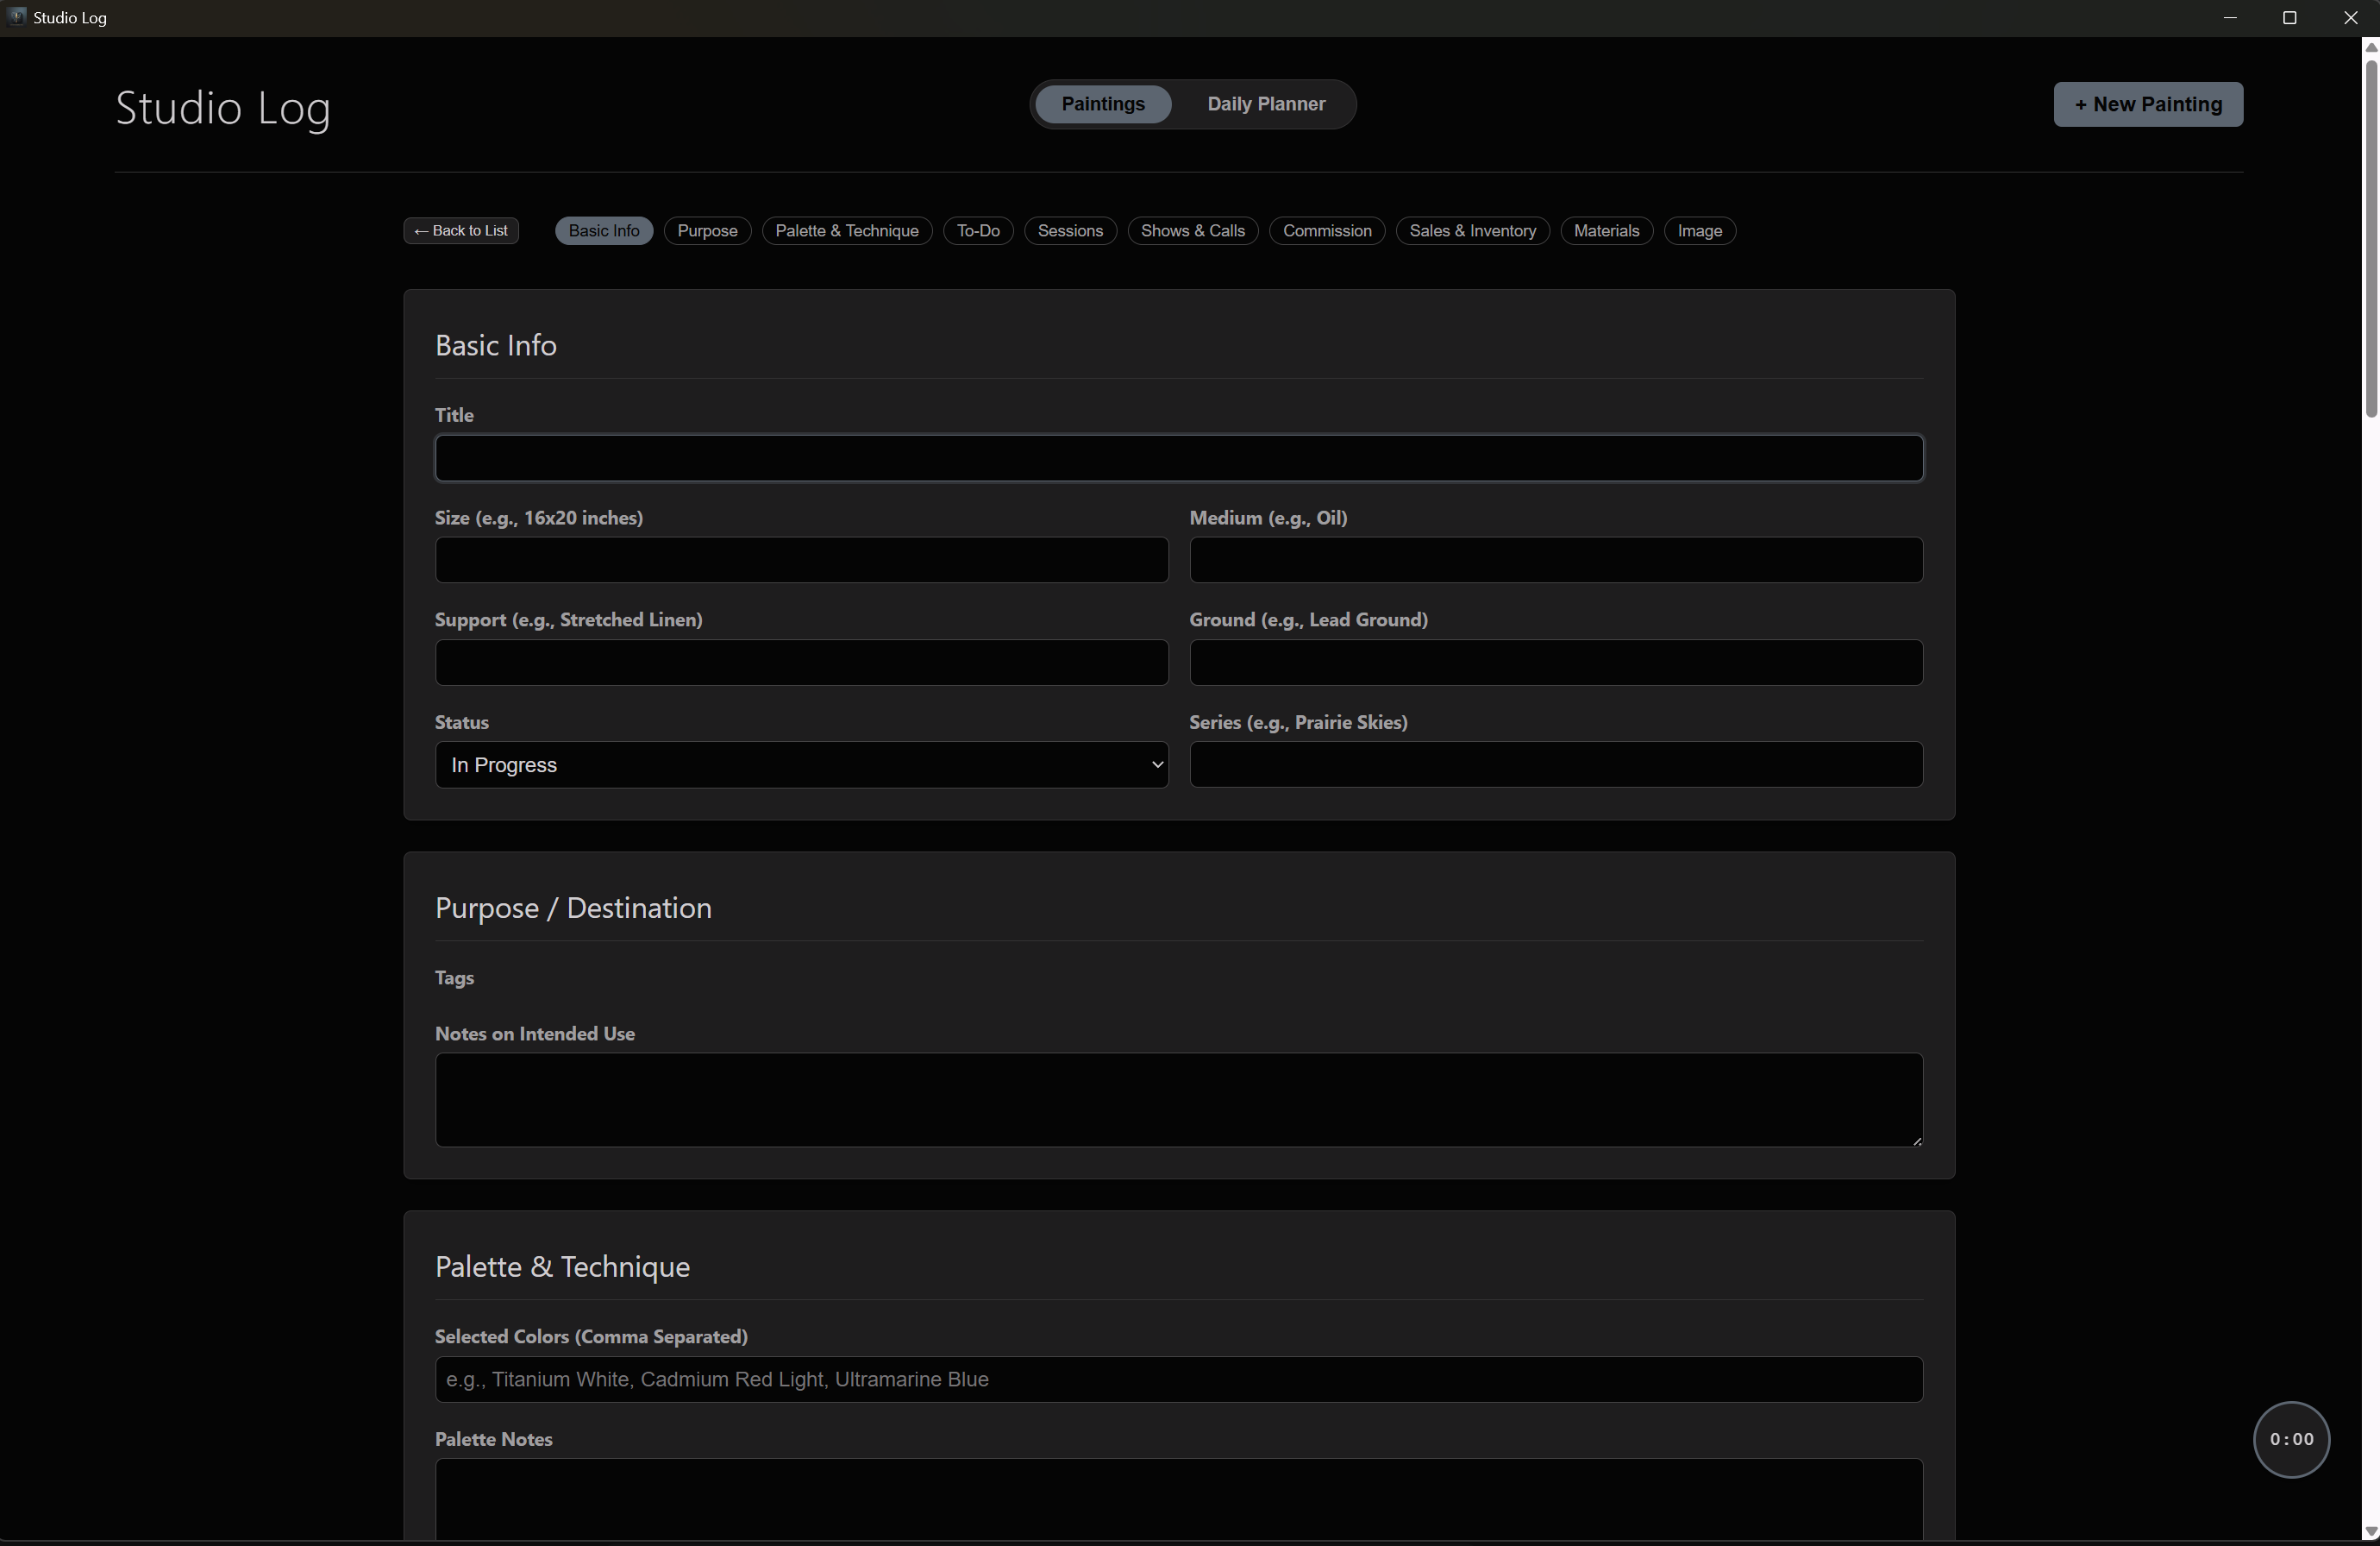Click the Selected Colors input field

pyautogui.click(x=1179, y=1379)
